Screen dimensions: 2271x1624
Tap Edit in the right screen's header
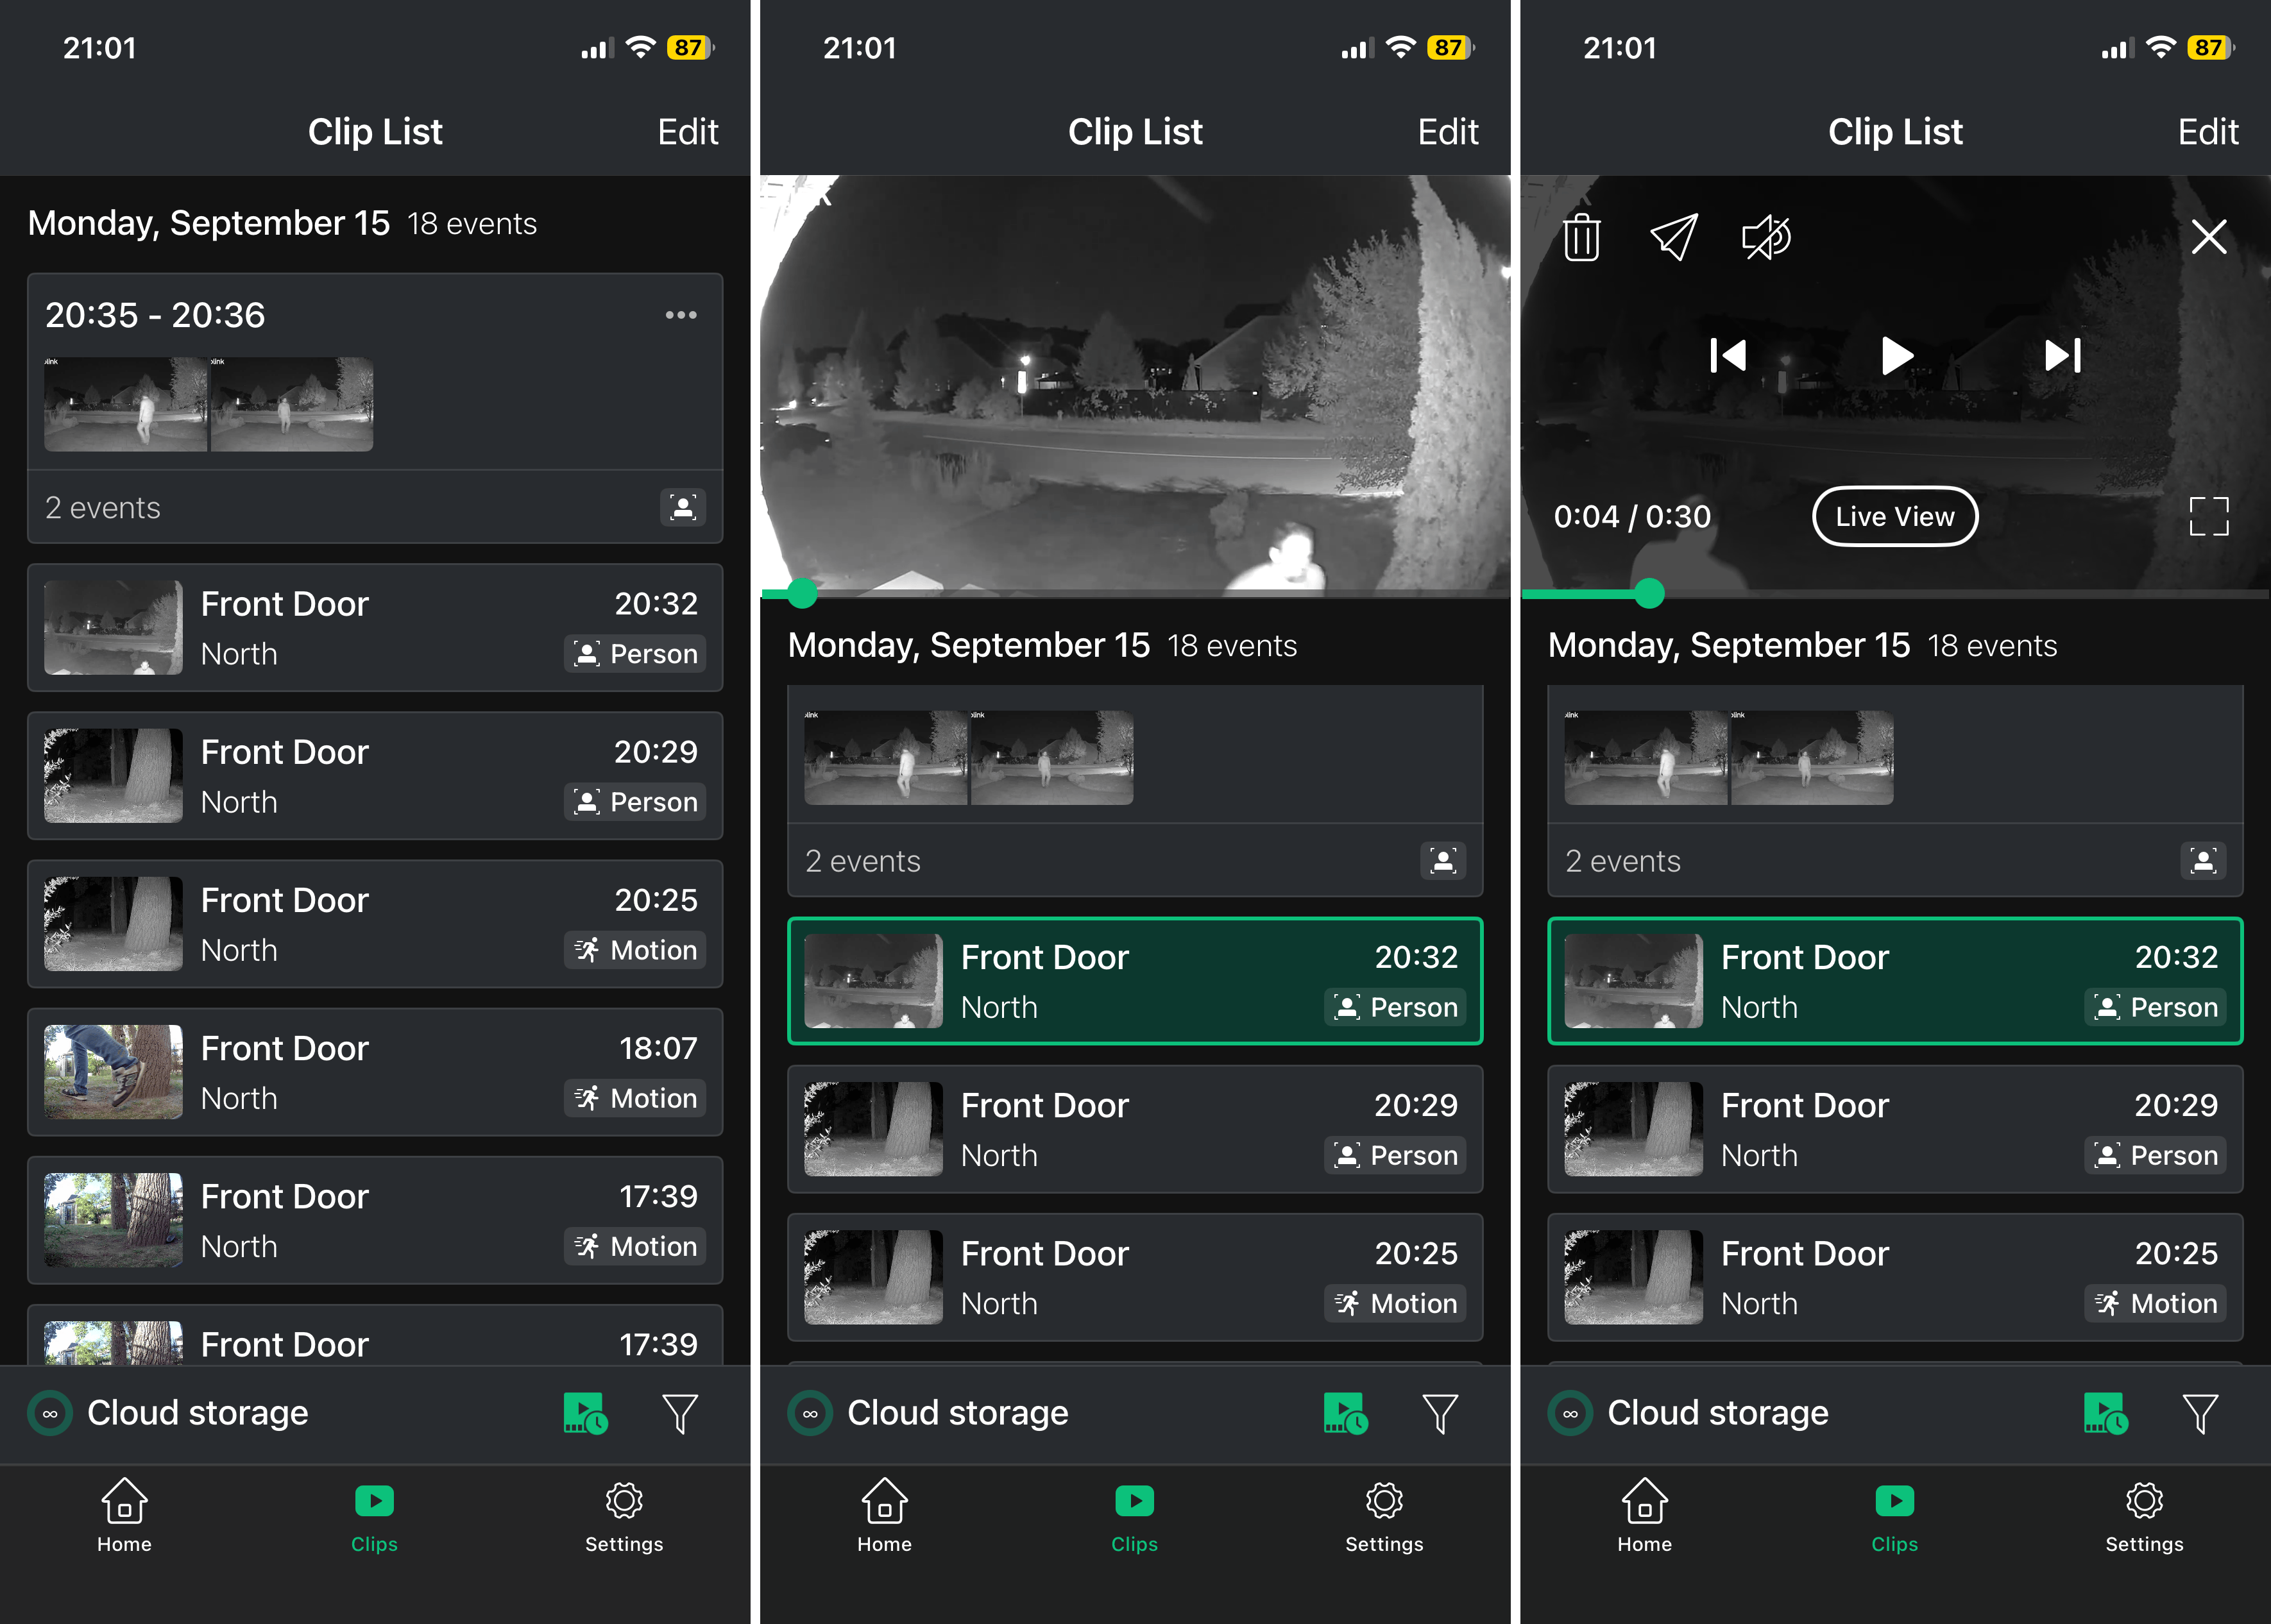(2207, 132)
